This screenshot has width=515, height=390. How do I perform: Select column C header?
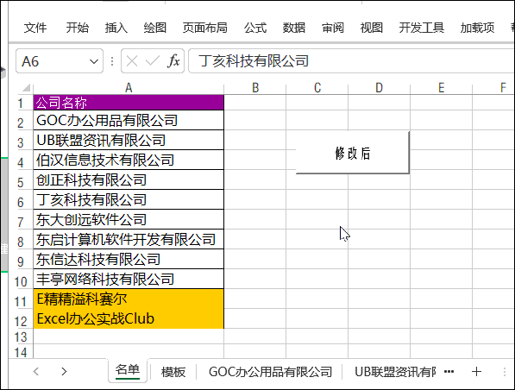tap(317, 88)
